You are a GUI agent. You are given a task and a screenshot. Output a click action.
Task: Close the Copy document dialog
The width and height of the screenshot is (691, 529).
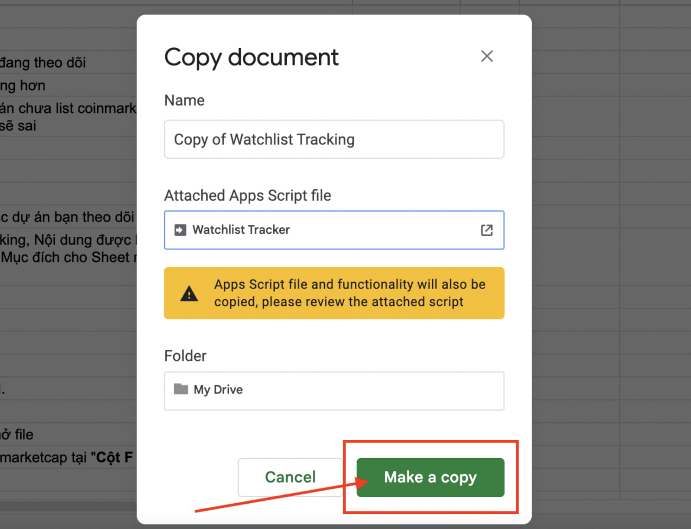click(487, 56)
